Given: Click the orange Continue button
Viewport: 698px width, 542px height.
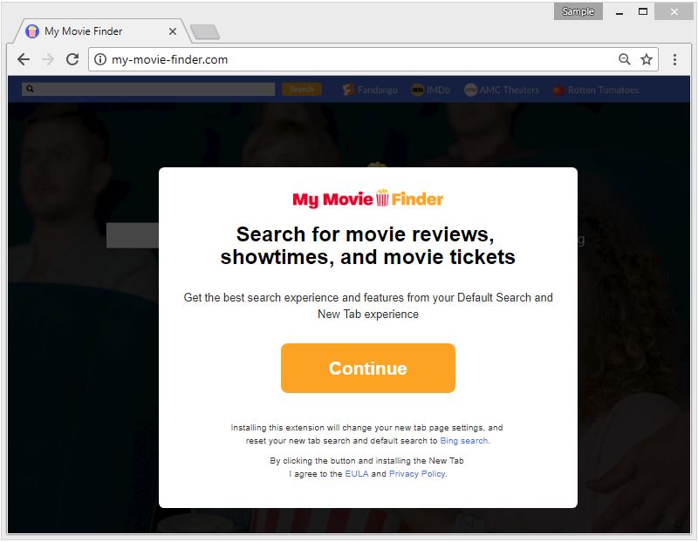Looking at the screenshot, I should [367, 368].
